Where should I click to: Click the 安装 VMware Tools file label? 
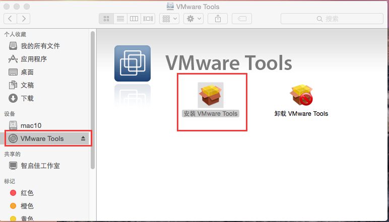[x=211, y=114]
